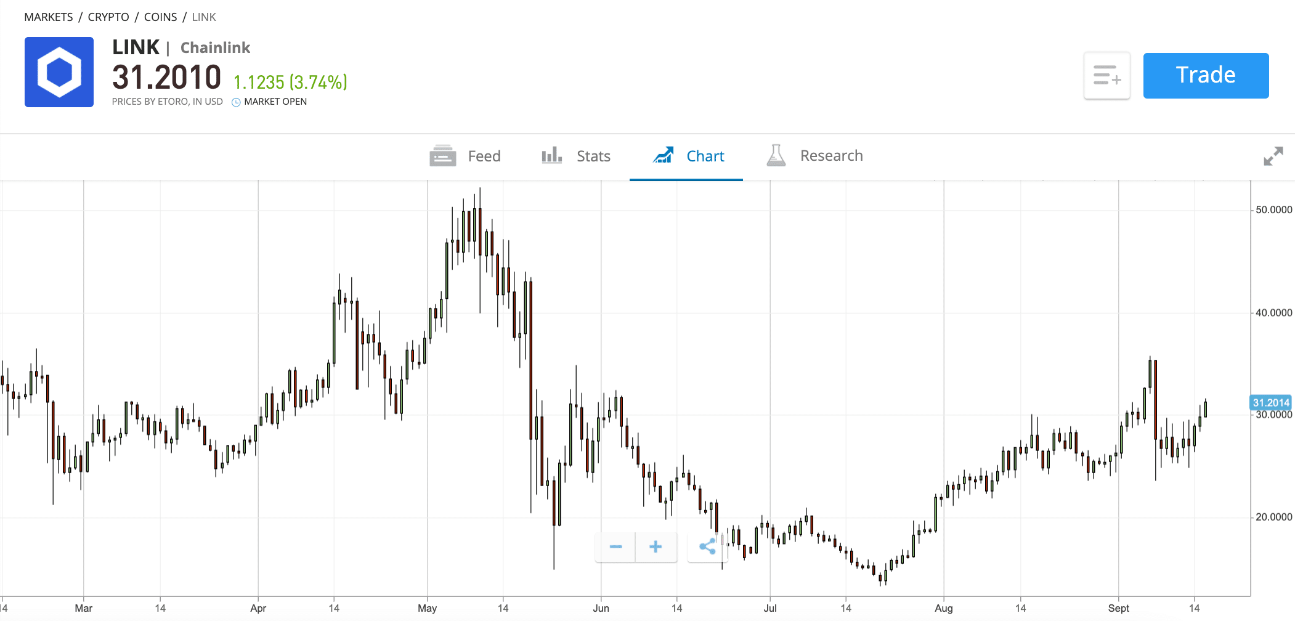The height and width of the screenshot is (621, 1295).
Task: Click the 20.0000 price axis label
Action: (1273, 517)
